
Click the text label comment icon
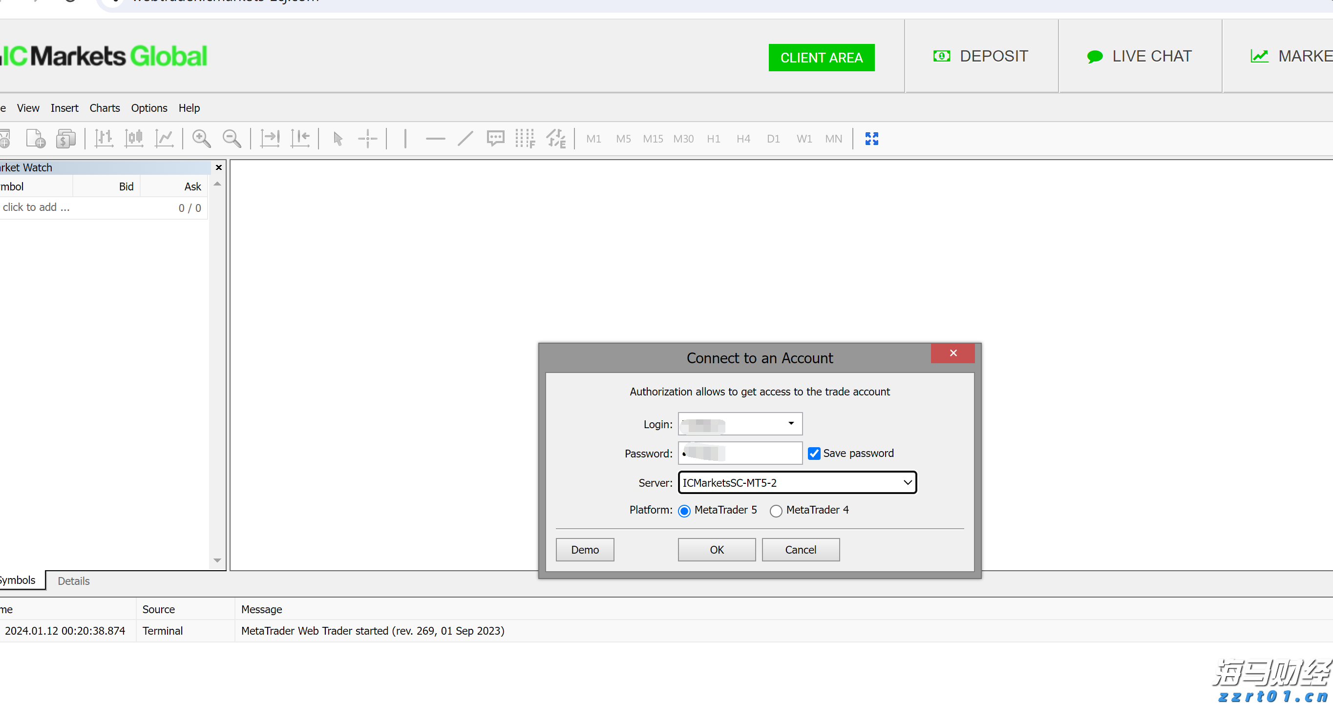pyautogui.click(x=495, y=139)
